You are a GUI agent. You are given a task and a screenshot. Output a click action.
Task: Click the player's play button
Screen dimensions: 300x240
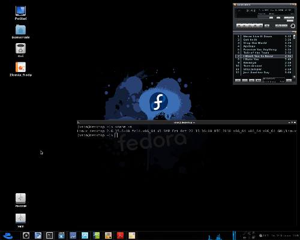pyautogui.click(x=244, y=26)
